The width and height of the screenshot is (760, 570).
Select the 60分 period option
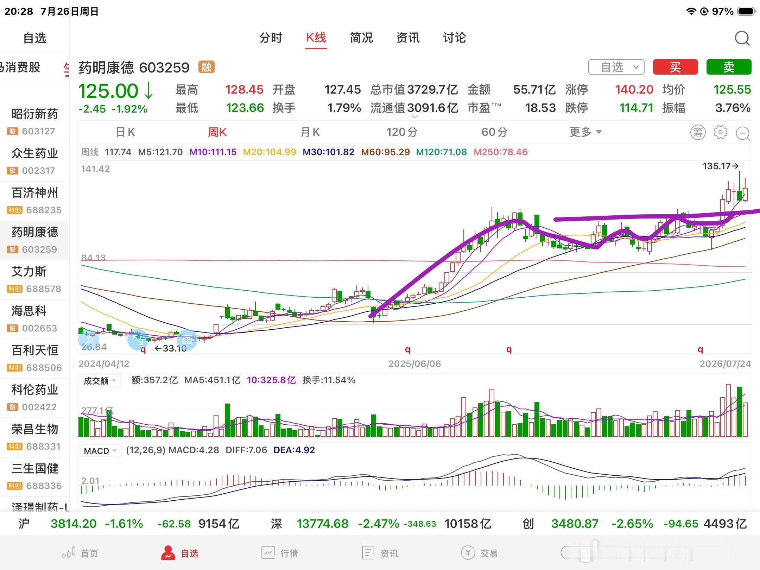(x=494, y=132)
